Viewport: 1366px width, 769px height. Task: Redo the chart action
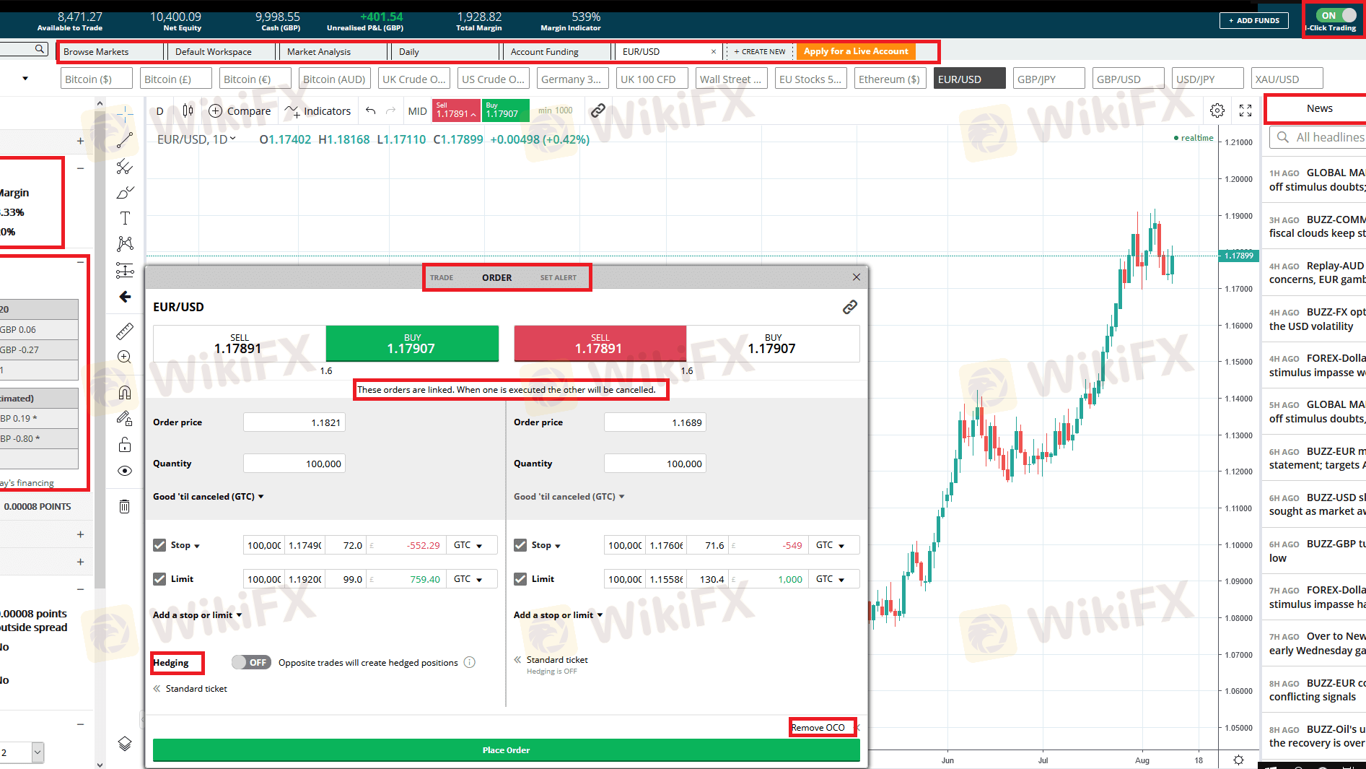click(x=391, y=110)
